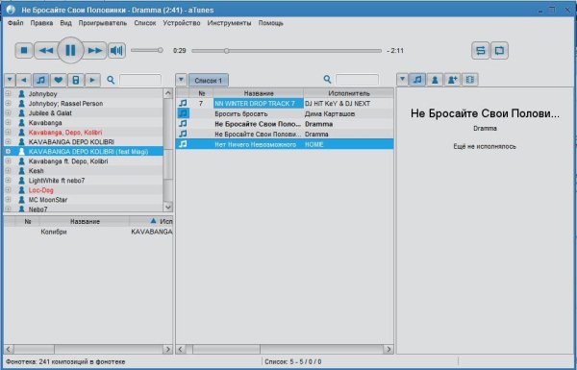The image size is (577, 370).
Task: Expand the Kavabanga artist node
Action: pos(8,122)
